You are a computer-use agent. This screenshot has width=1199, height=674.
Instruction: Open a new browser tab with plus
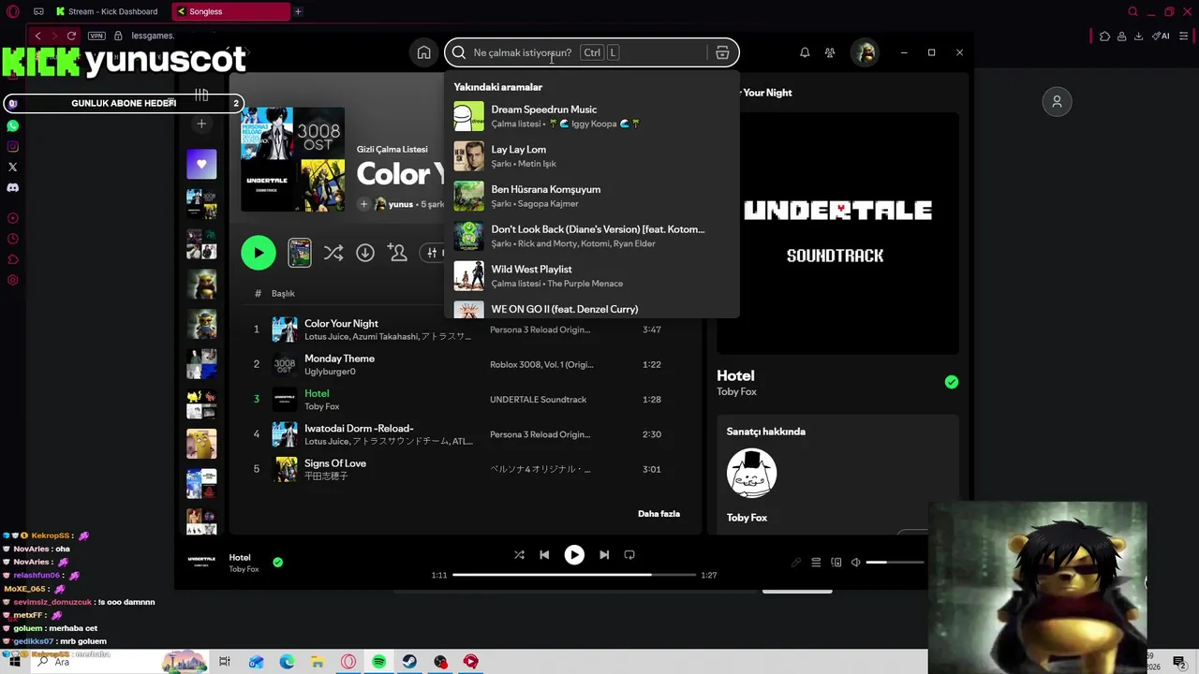298,11
